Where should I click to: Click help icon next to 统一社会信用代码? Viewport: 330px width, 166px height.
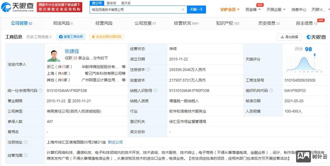point(40,91)
